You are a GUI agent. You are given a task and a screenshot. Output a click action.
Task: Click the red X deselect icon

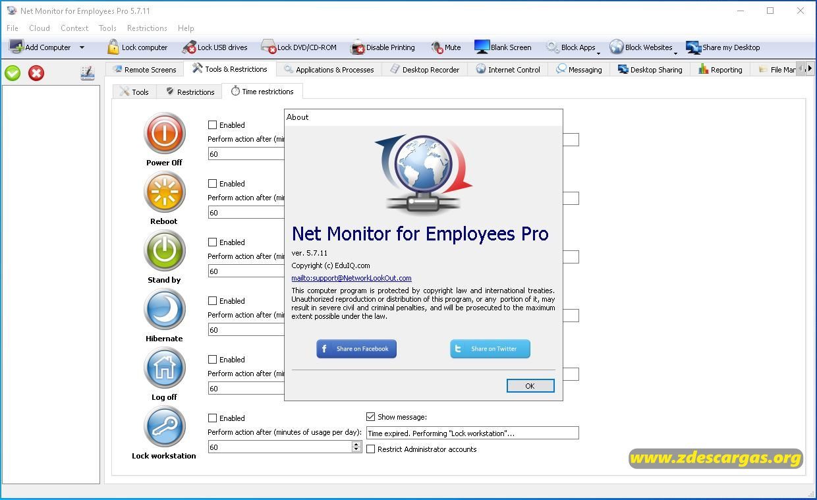coord(36,73)
